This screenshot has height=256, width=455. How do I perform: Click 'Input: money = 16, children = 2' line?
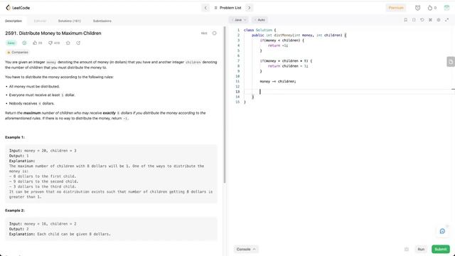[43, 224]
